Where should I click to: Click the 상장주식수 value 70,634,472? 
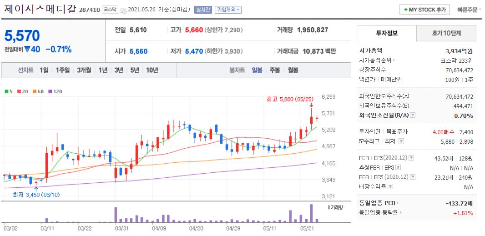(x=460, y=70)
